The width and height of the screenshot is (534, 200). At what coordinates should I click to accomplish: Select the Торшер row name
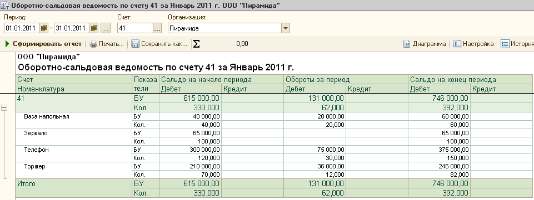(x=35, y=167)
